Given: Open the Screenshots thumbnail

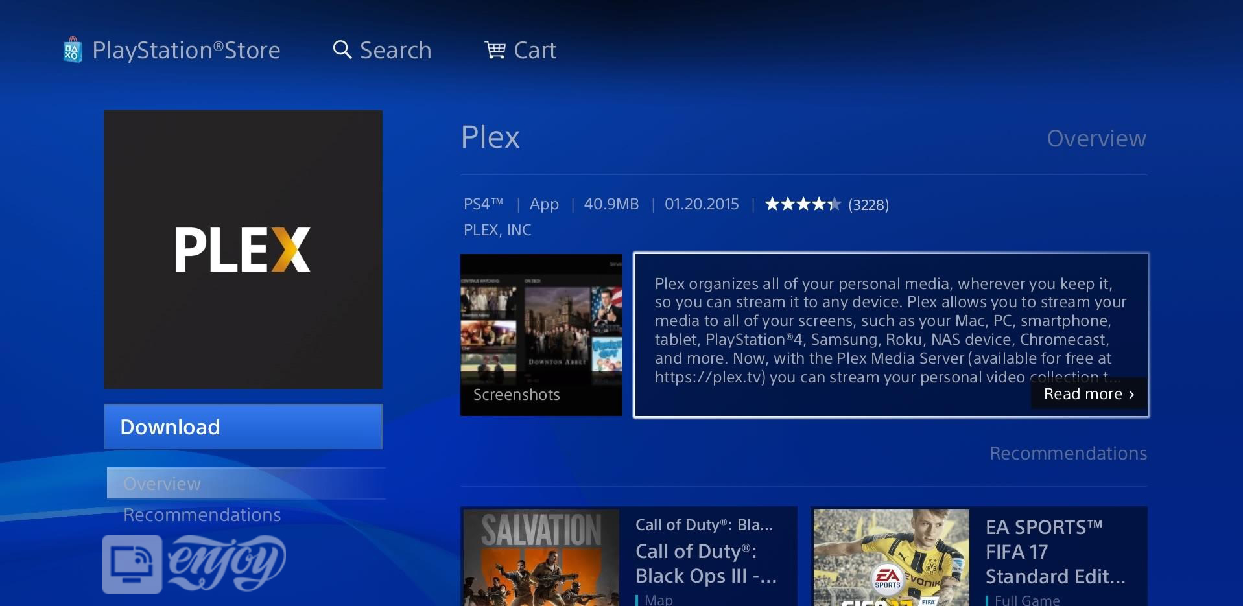Looking at the screenshot, I should pyautogui.click(x=541, y=335).
